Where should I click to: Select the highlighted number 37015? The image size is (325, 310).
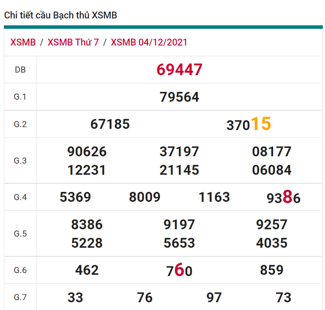click(x=249, y=124)
